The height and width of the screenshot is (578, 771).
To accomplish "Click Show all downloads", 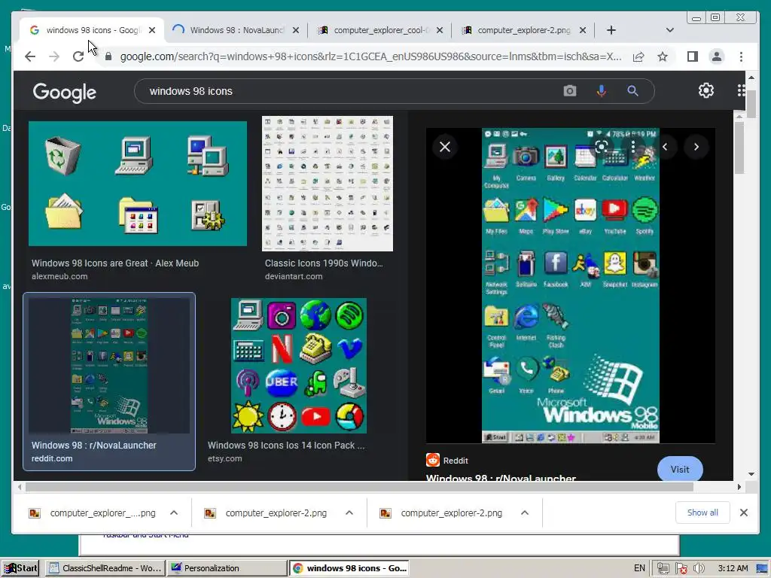I will 702,513.
